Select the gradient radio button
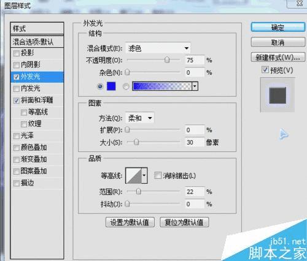This screenshot has width=307, height=261. (126, 86)
